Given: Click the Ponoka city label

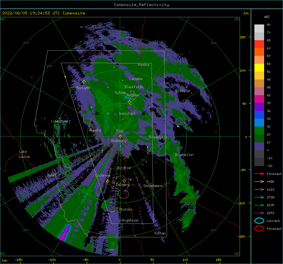Looking at the screenshot, I should (143, 65).
